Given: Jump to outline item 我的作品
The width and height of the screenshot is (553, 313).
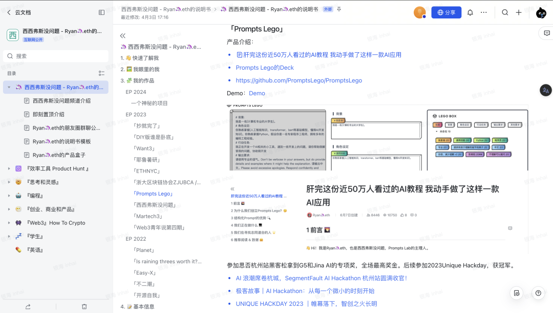Looking at the screenshot, I should click(x=137, y=80).
